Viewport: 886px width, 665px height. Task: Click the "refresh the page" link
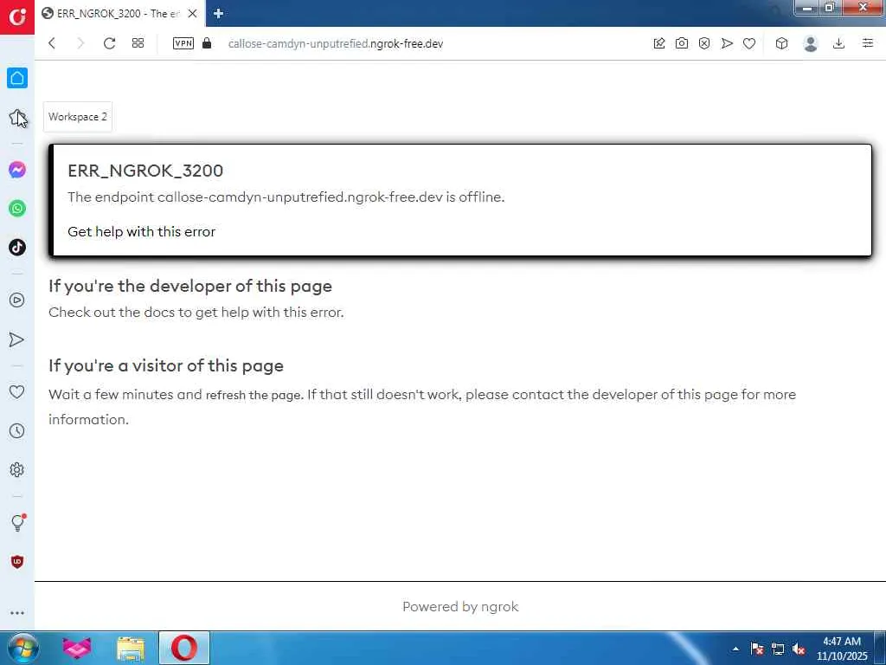[x=254, y=395]
